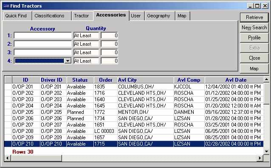
Task: Sort by the Driver ID column header
Action: click(53, 80)
